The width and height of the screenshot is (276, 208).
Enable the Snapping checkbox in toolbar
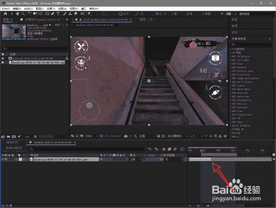121,14
